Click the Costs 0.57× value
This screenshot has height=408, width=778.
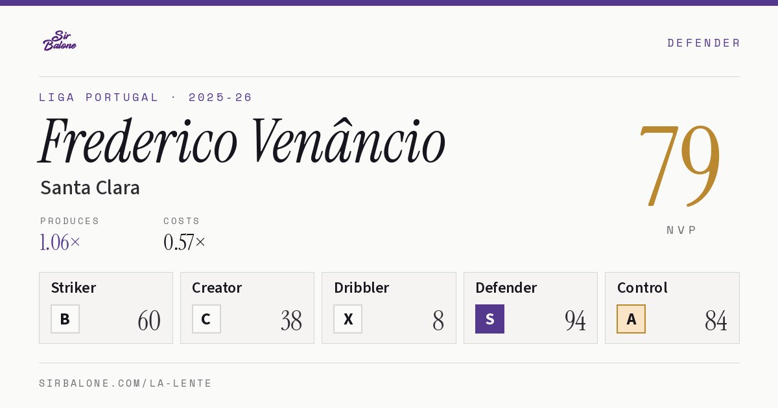pos(185,242)
